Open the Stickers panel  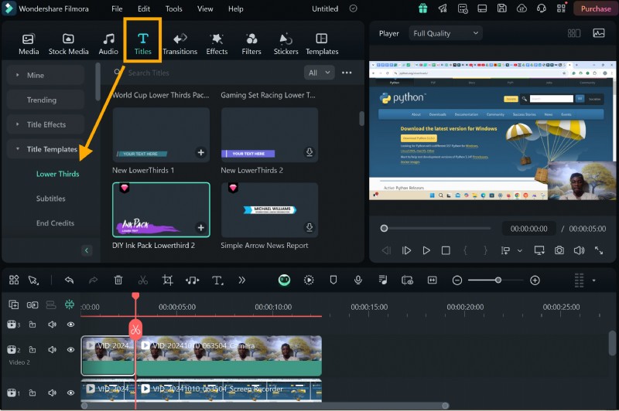pyautogui.click(x=286, y=43)
